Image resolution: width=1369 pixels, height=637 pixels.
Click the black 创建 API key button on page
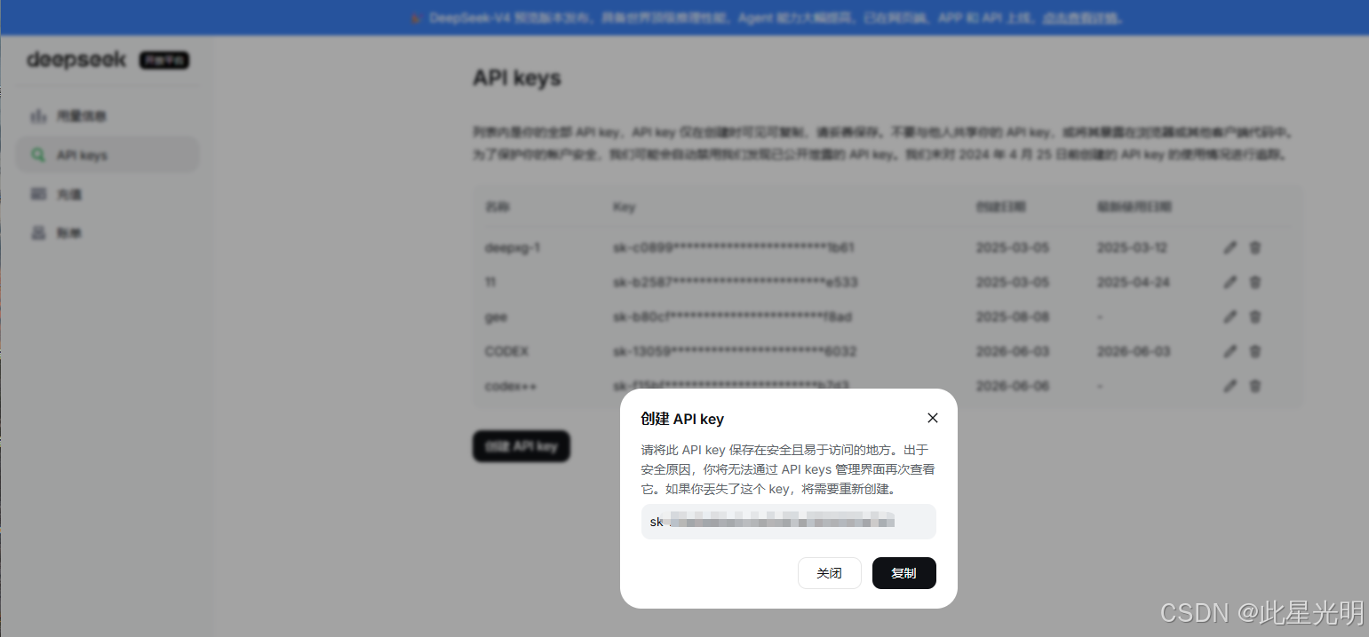pyautogui.click(x=521, y=446)
